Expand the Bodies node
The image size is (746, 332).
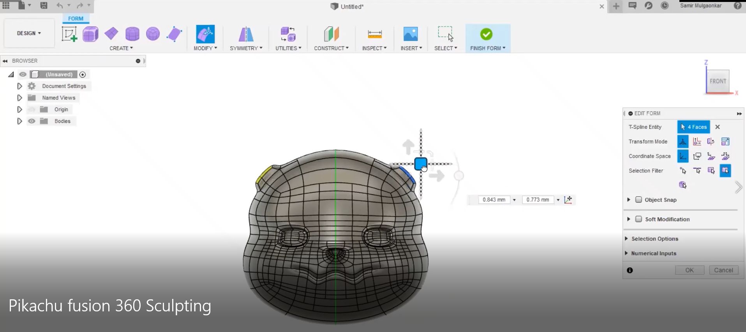pos(19,121)
